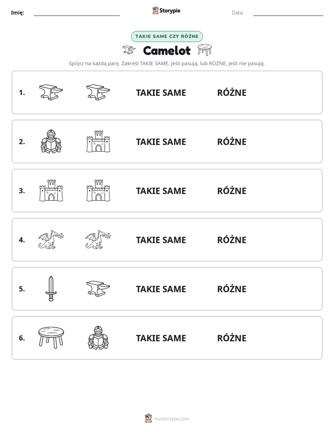Click the first fire-breathing dragon in row 4
The height and width of the screenshot is (432, 334).
(x=51, y=240)
